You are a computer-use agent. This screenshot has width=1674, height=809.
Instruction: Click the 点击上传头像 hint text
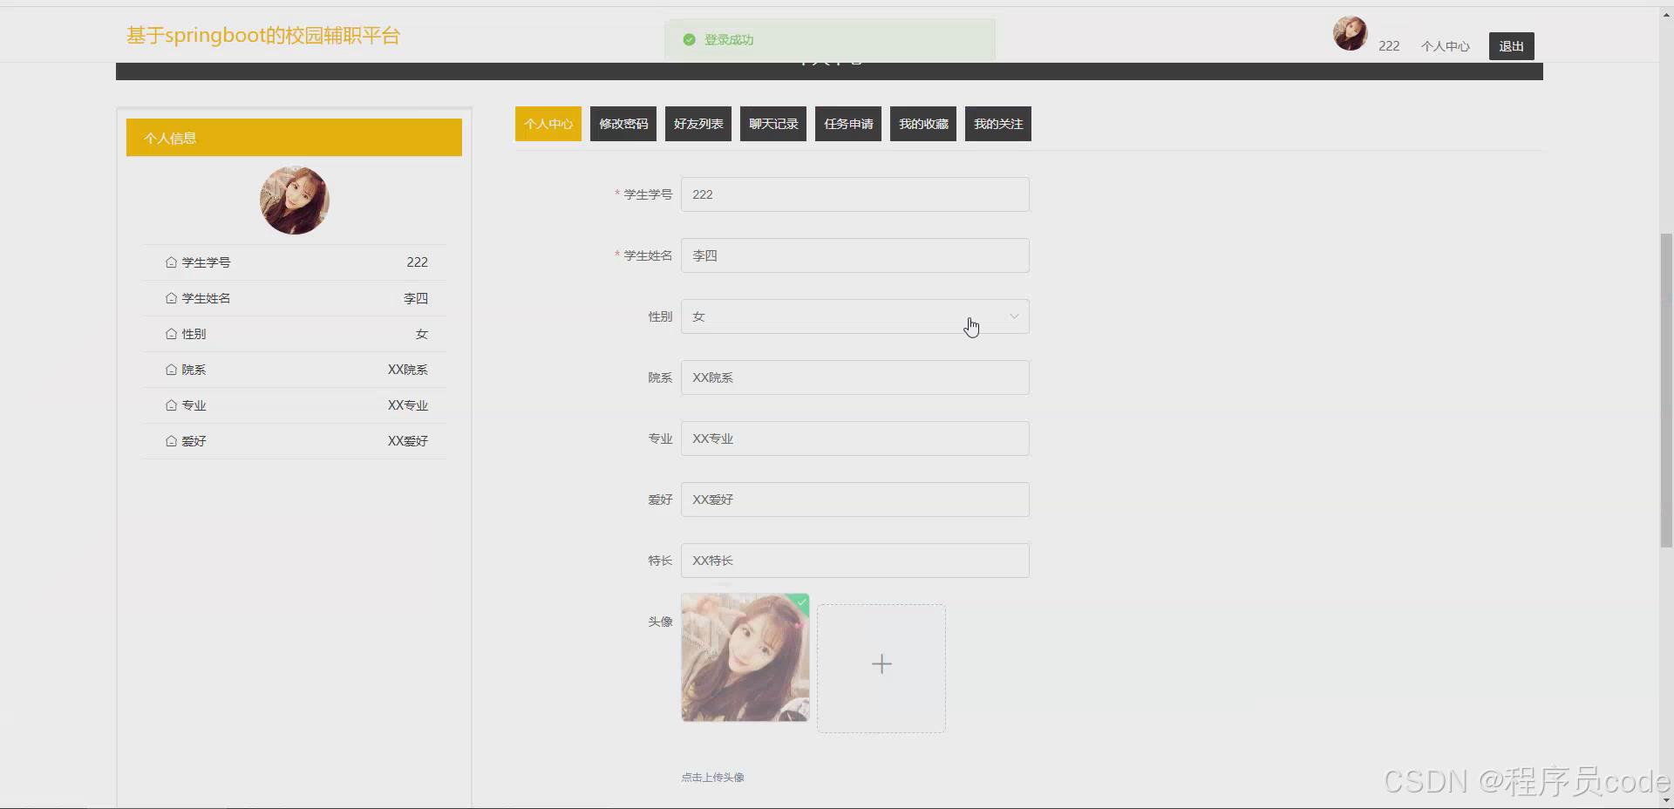click(x=712, y=778)
